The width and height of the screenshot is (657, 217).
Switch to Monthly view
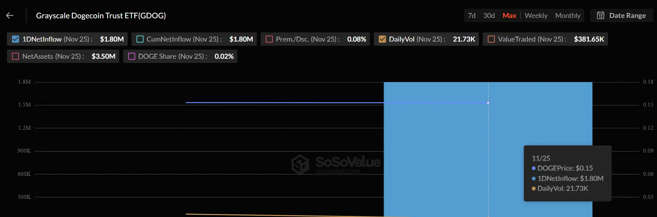pos(568,16)
